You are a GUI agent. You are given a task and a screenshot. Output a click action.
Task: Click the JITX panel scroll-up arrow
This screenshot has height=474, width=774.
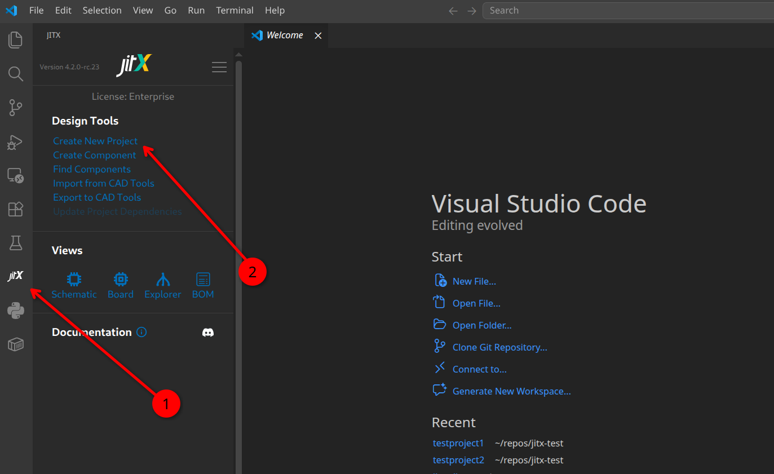pos(238,55)
